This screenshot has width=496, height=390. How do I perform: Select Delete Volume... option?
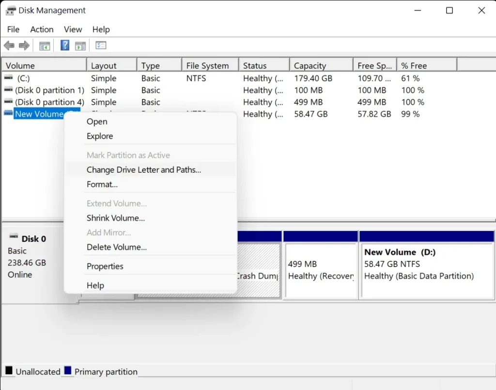151,247
